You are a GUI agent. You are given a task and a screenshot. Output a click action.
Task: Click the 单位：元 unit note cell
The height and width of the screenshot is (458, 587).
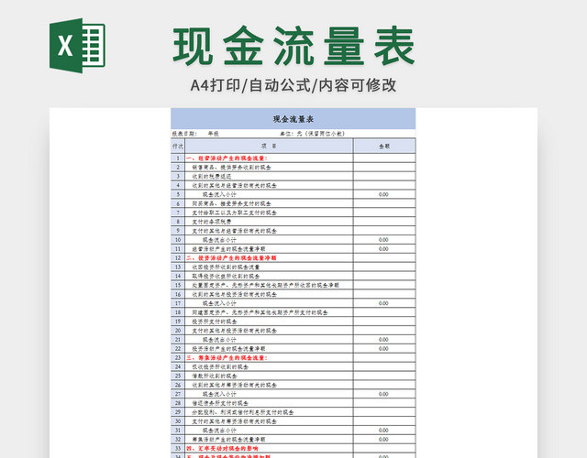click(312, 134)
